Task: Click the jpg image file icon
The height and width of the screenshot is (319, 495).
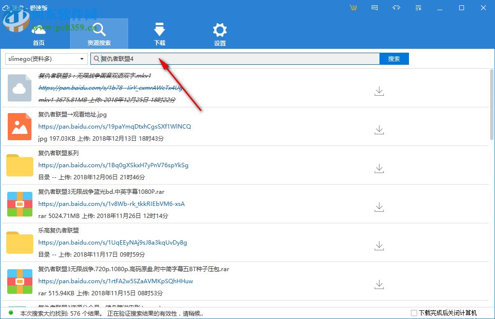Action: click(19, 127)
